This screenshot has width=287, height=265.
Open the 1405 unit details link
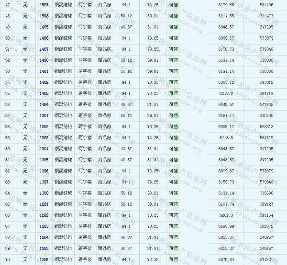coord(44,27)
